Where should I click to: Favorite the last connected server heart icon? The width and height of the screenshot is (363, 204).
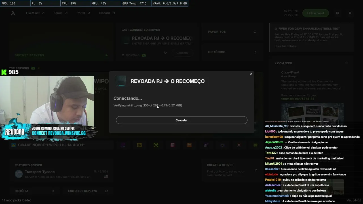tap(165, 53)
